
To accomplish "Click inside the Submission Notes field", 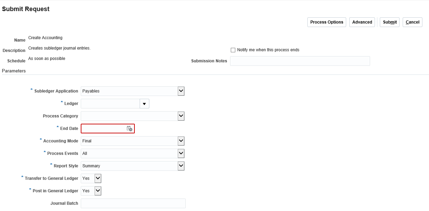I will click(300, 61).
